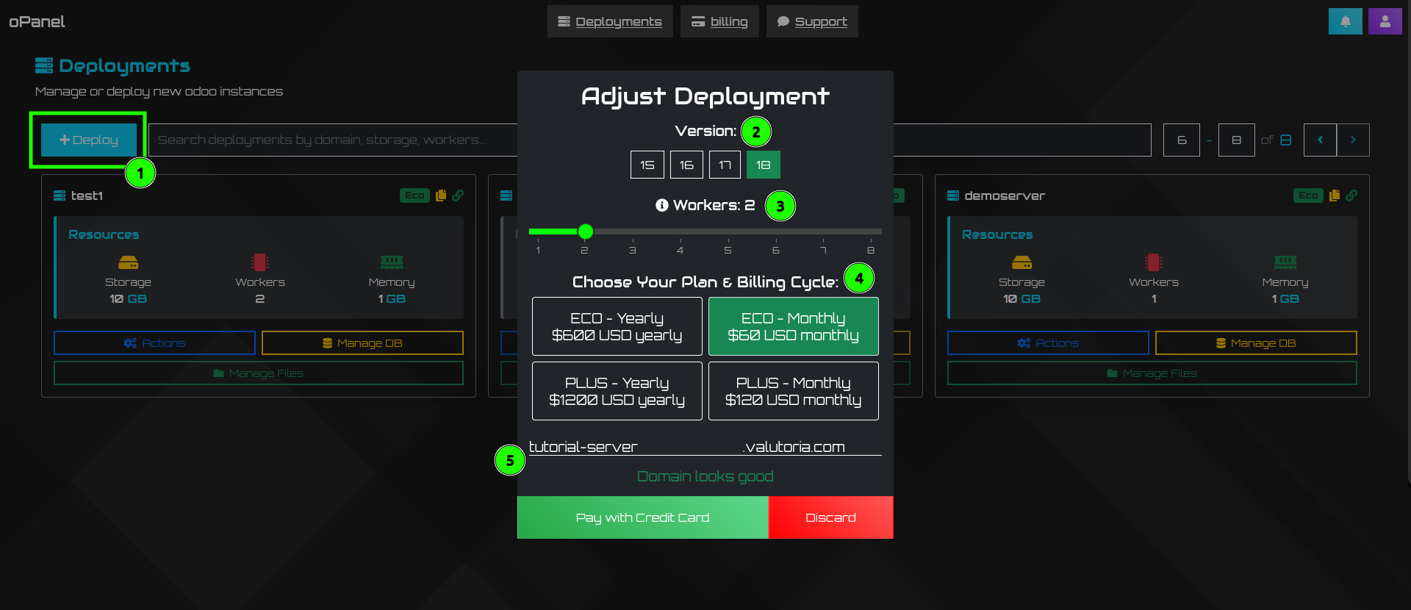1411x610 pixels.
Task: Open the notifications bell
Action: pyautogui.click(x=1345, y=21)
